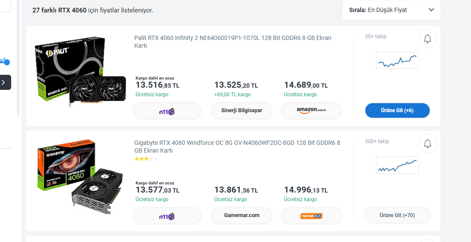Screen dimensions: 471x242
Task: Click the blue slider handle in the left sidebar
Action: (x=6, y=62)
